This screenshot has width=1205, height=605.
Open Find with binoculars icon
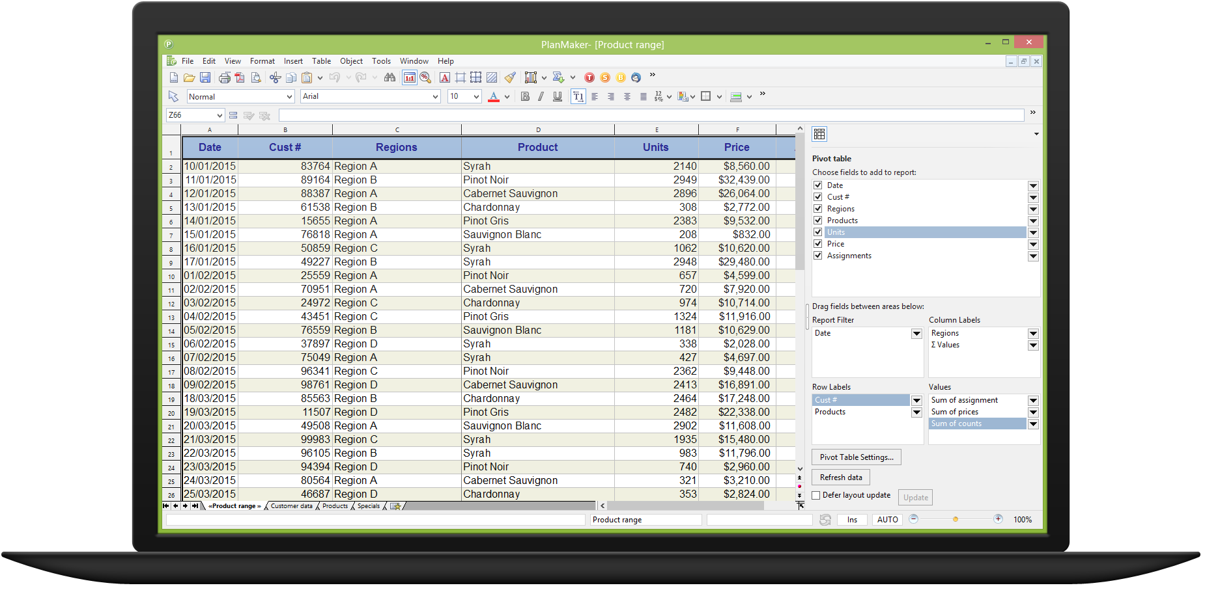[390, 77]
